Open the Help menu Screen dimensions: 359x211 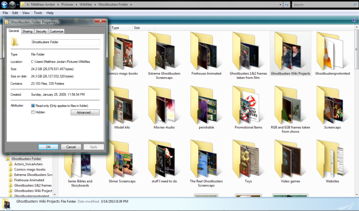(50, 13)
